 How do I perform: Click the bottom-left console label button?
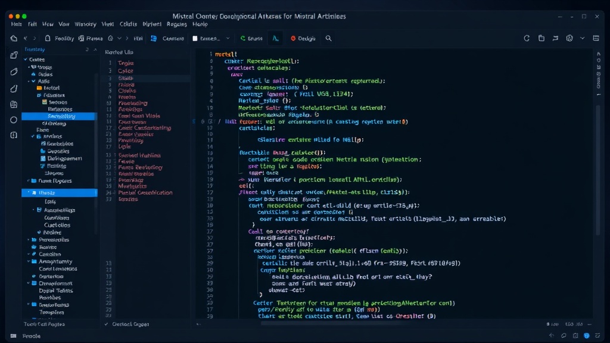point(32,336)
